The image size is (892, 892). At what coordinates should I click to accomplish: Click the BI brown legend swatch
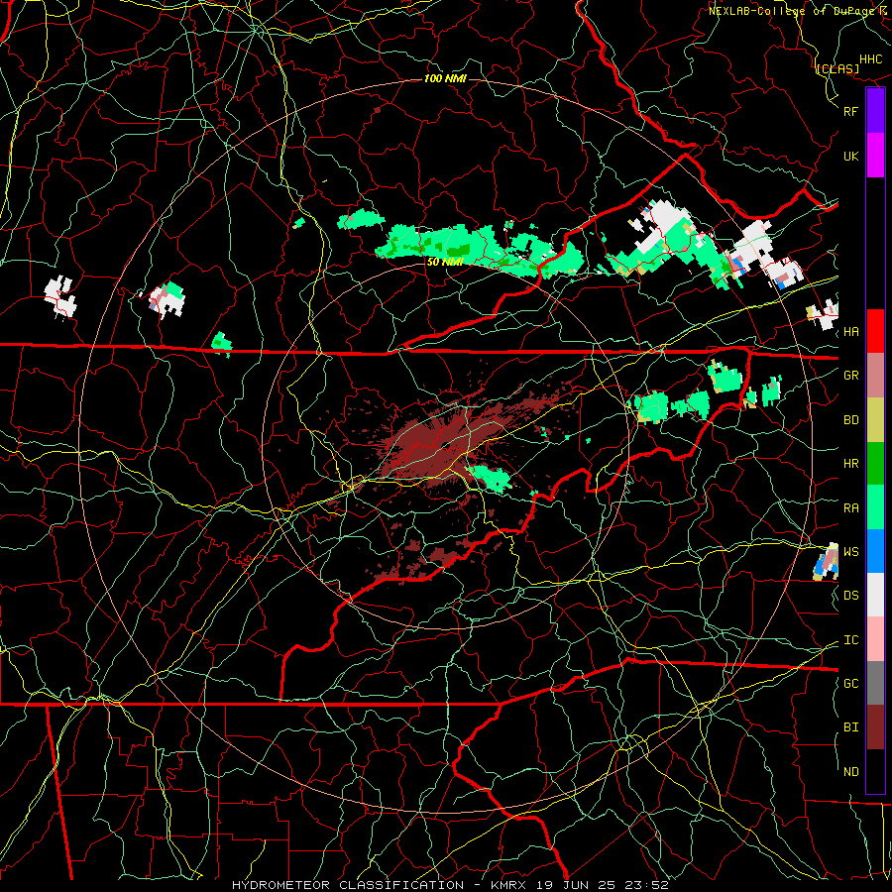tap(875, 727)
